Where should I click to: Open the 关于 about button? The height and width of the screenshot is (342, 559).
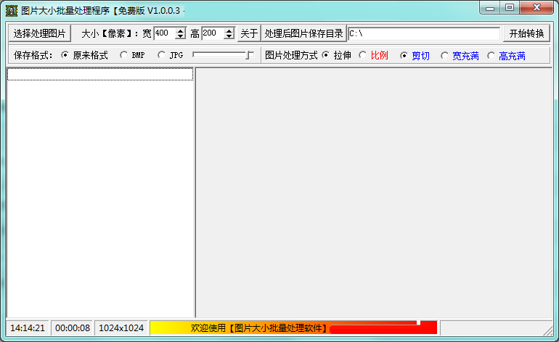[249, 33]
